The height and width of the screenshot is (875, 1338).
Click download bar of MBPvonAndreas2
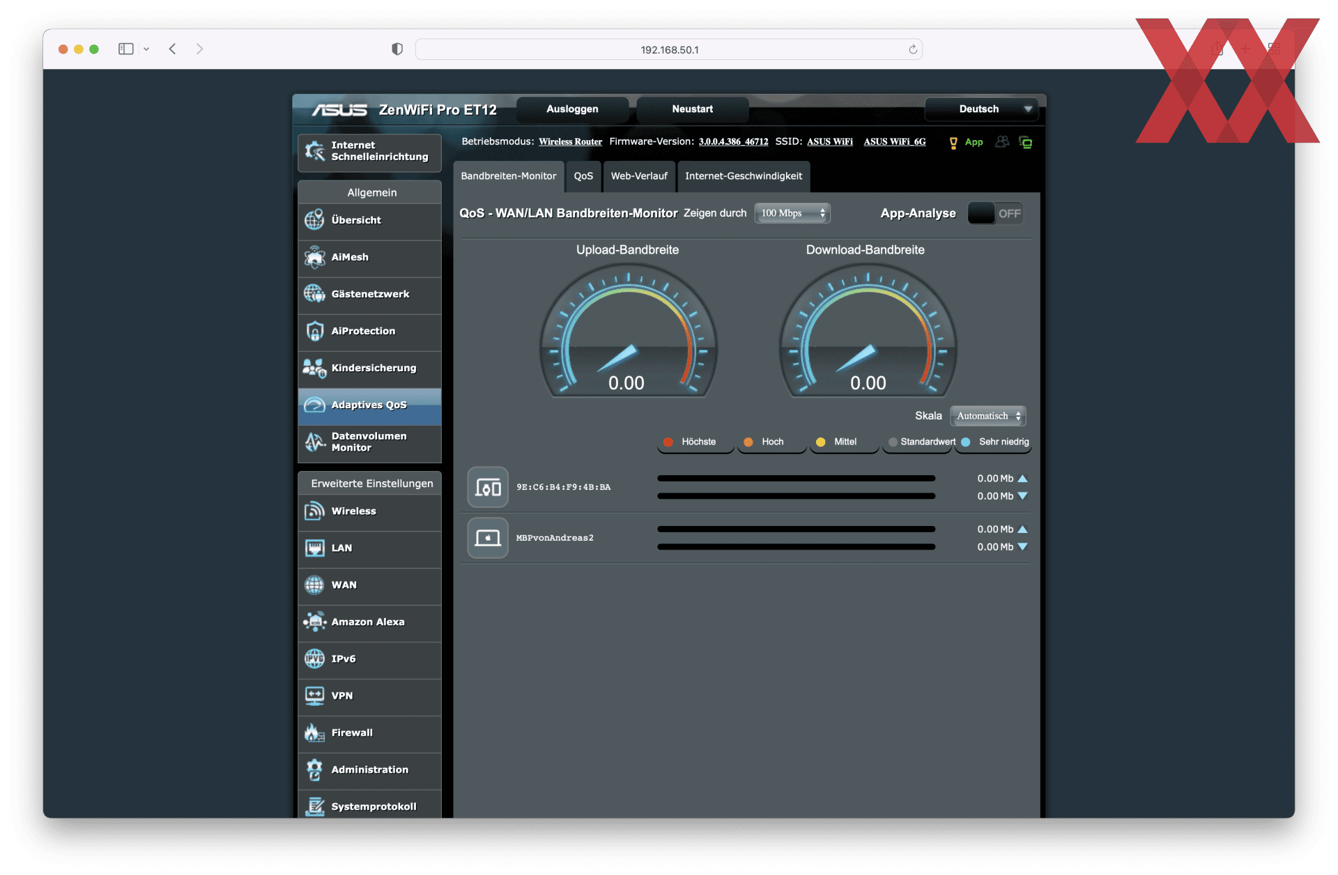796,548
